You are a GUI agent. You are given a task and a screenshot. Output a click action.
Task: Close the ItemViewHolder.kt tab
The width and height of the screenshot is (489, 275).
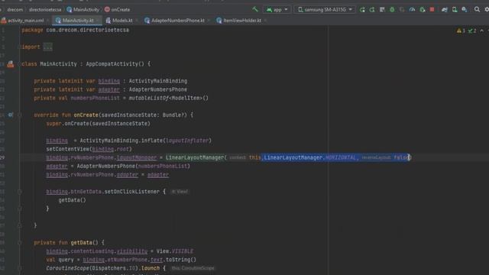[x=265, y=21]
